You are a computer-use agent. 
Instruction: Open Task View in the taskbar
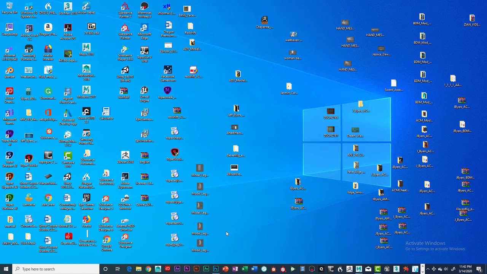(x=118, y=269)
